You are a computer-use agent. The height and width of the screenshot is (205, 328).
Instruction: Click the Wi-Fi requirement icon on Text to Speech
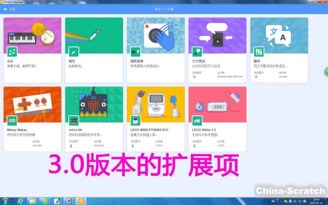pyautogui.click(x=194, y=77)
